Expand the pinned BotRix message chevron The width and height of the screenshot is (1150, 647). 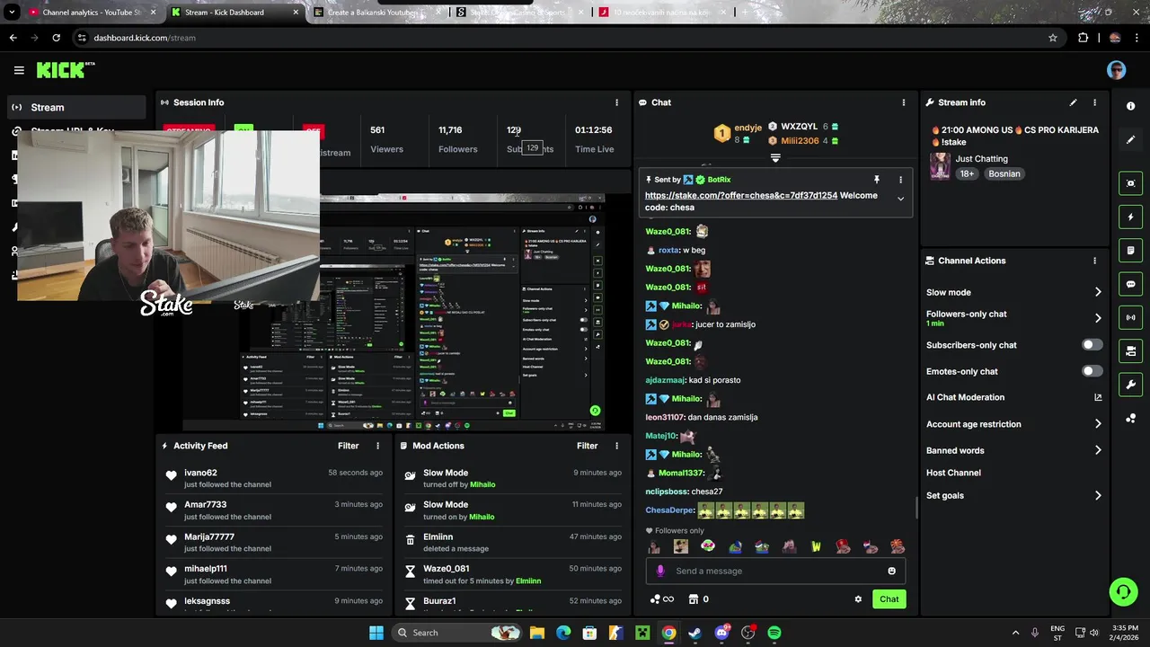pyautogui.click(x=900, y=199)
